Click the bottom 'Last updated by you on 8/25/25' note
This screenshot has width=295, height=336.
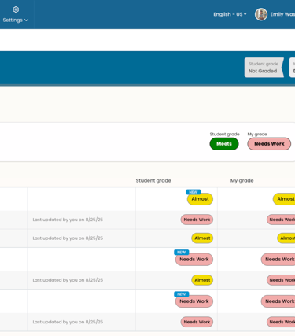click(x=68, y=322)
